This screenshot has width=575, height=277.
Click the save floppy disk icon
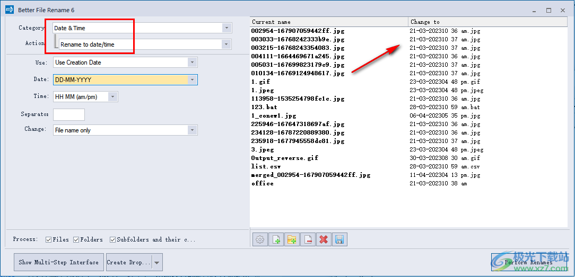pos(339,240)
